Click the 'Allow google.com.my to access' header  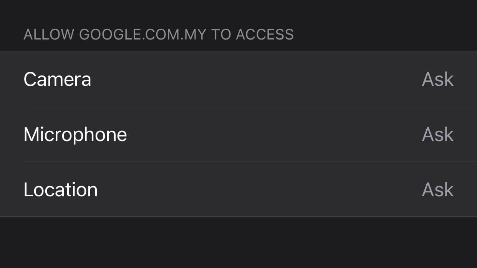(x=158, y=35)
